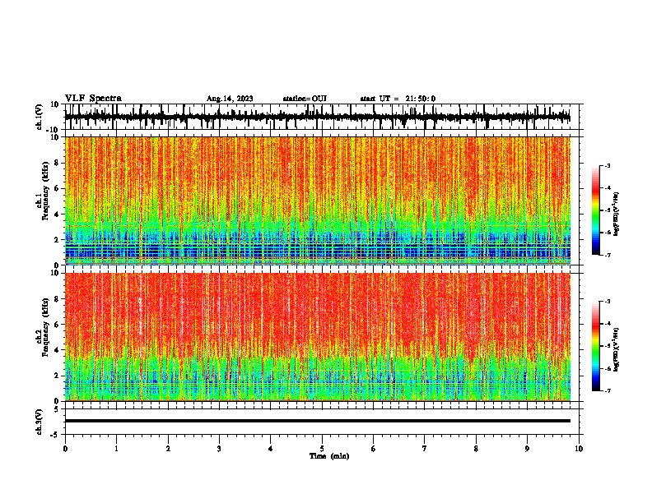Viewport: 652px width, 503px height.
Task: Click the 6 kHz tick on ch.2 spectrogram
Action: tap(58, 325)
